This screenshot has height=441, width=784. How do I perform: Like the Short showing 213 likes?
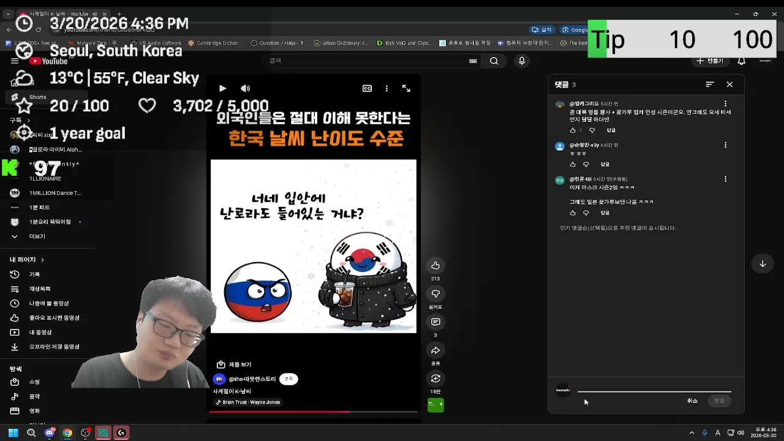[435, 265]
